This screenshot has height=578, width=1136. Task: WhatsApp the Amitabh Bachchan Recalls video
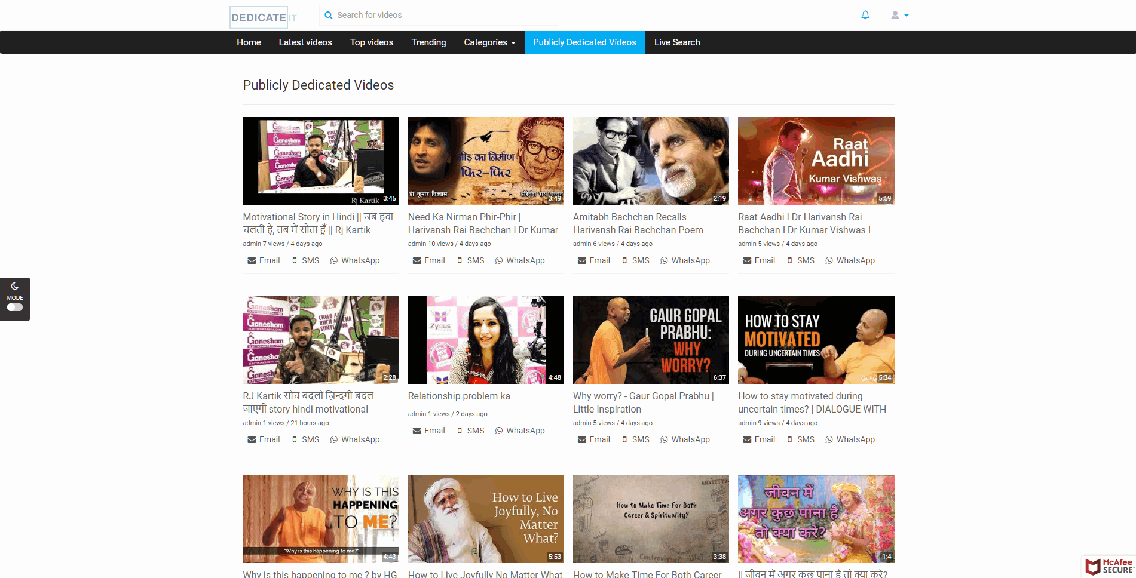pos(685,260)
